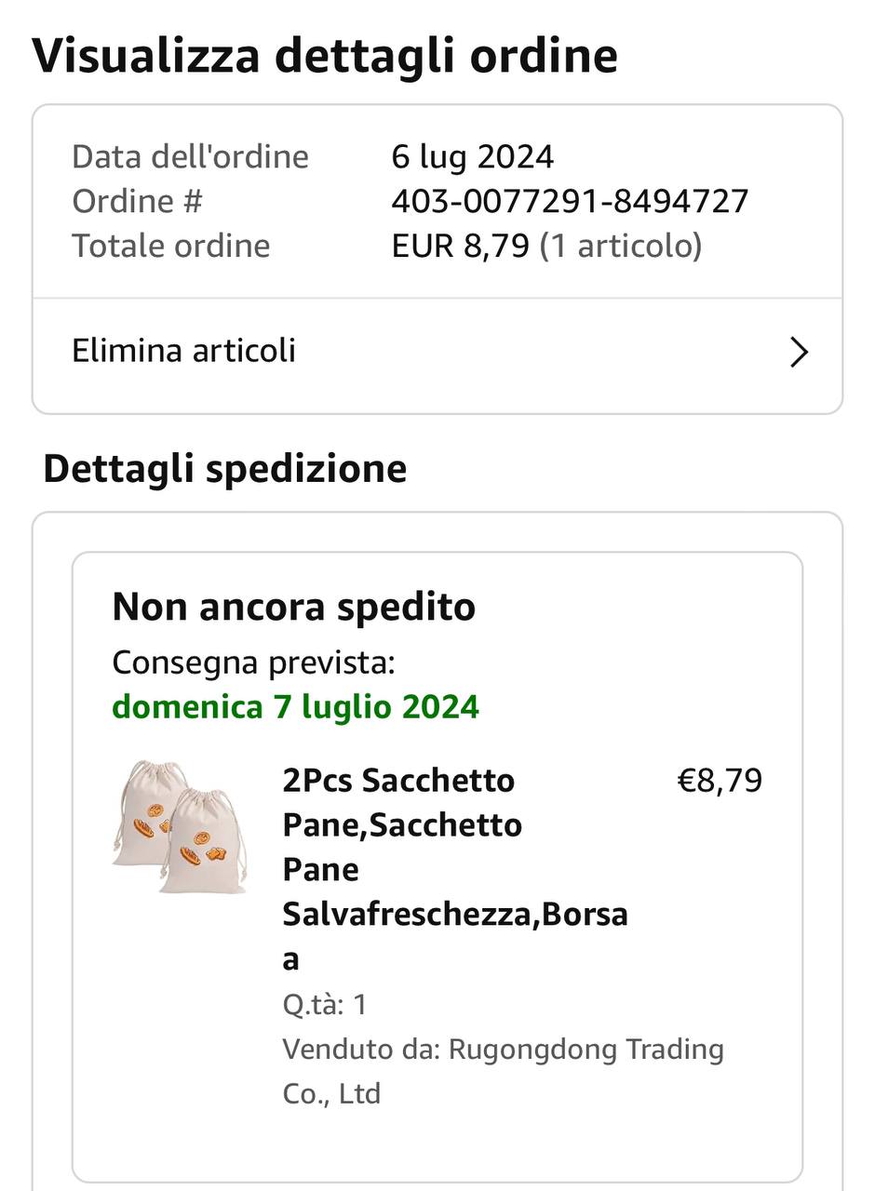The image size is (875, 1191).
Task: Tap the Data dell'ordine label
Action: click(x=190, y=156)
